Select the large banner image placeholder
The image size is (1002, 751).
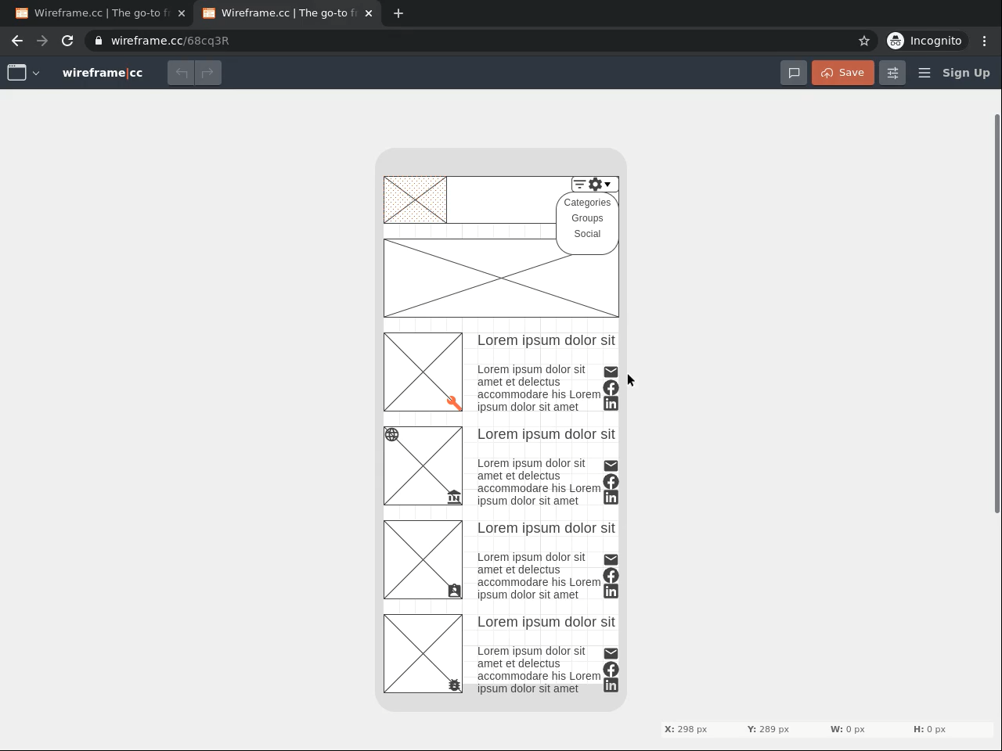[501, 278]
